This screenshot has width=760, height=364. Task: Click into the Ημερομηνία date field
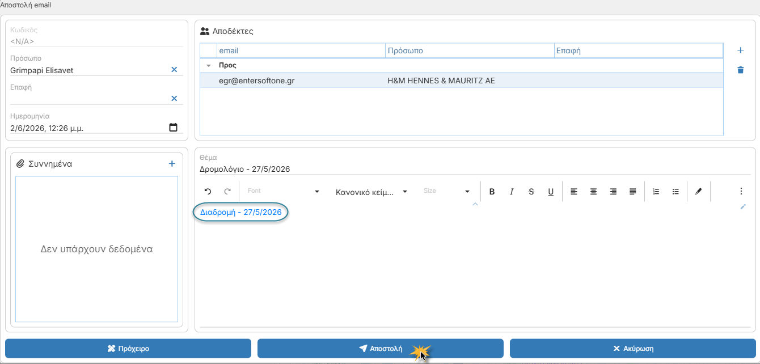tap(88, 128)
